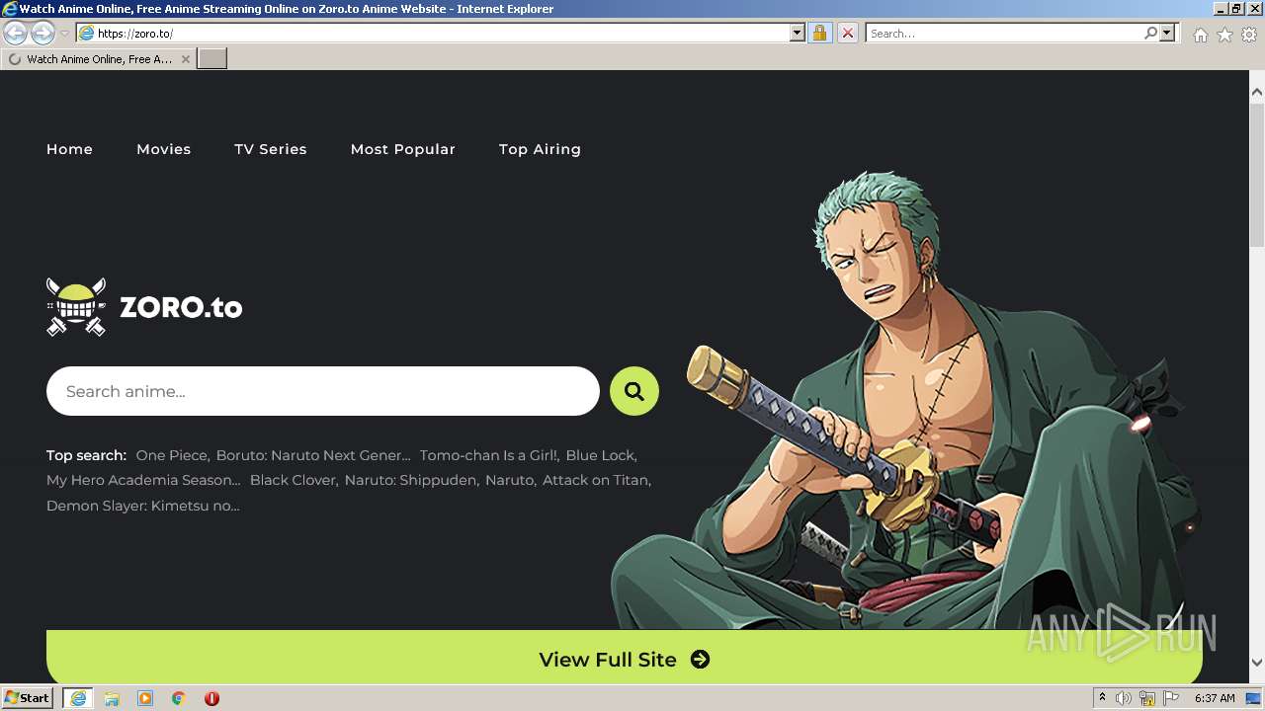Click the 6:37 AM system clock
1265x711 pixels.
click(1215, 698)
